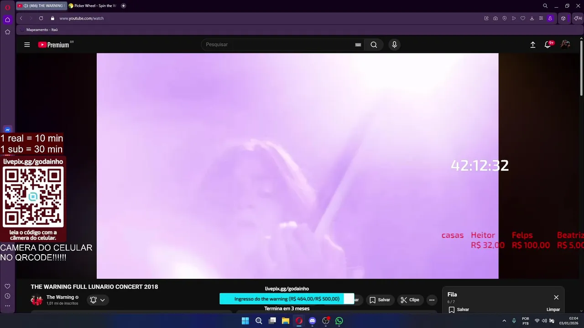Screen dimensions: 584x328
Task: Open The Warning channel name link
Action: [x=60, y=297]
